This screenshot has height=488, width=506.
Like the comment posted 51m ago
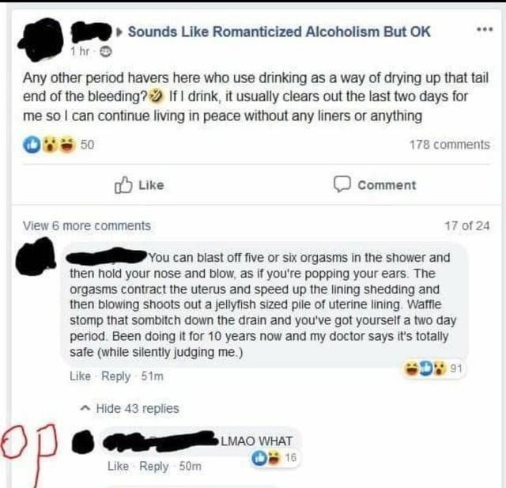(x=80, y=376)
